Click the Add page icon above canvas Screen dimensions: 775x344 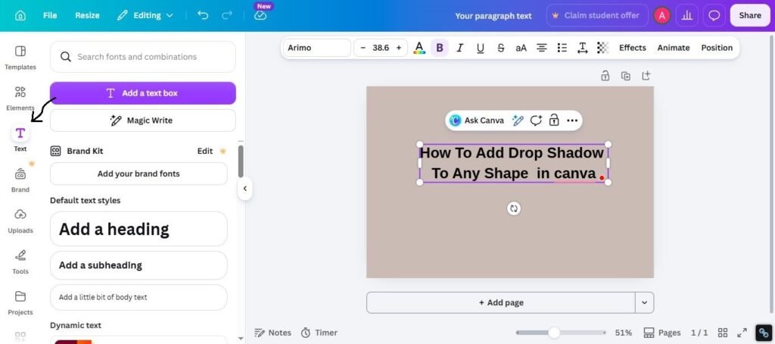pos(646,76)
